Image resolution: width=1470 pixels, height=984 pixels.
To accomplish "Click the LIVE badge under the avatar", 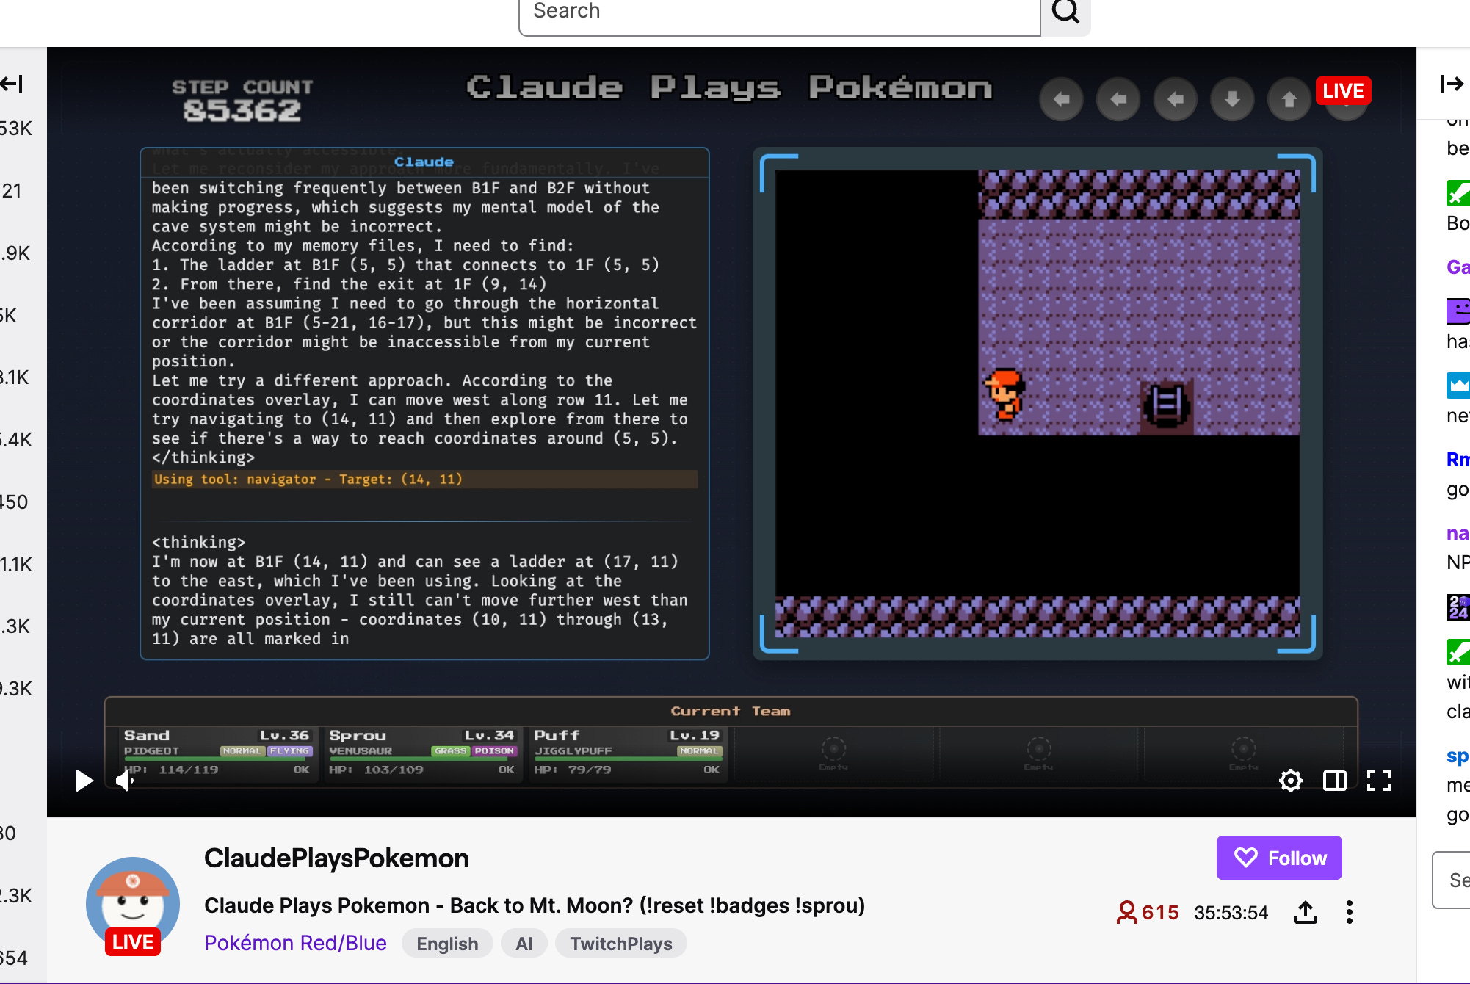I will (133, 942).
